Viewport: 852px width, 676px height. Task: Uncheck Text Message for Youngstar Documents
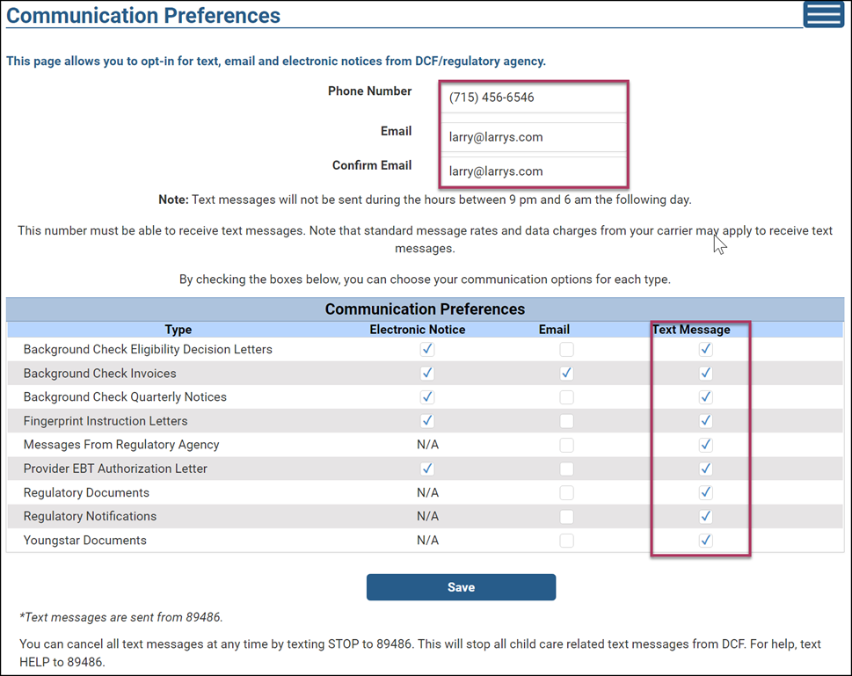[x=705, y=541]
